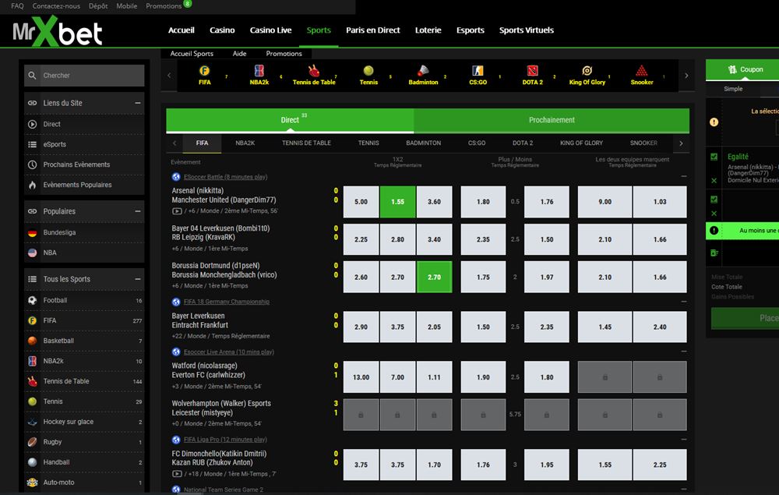This screenshot has height=495, width=779.
Task: Open the Dépôt link in top bar
Action: (98, 6)
